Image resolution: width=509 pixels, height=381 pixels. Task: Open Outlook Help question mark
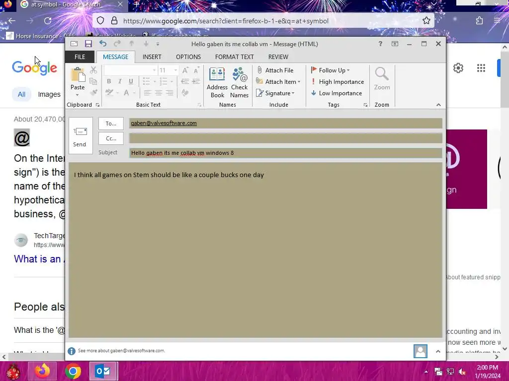point(380,44)
